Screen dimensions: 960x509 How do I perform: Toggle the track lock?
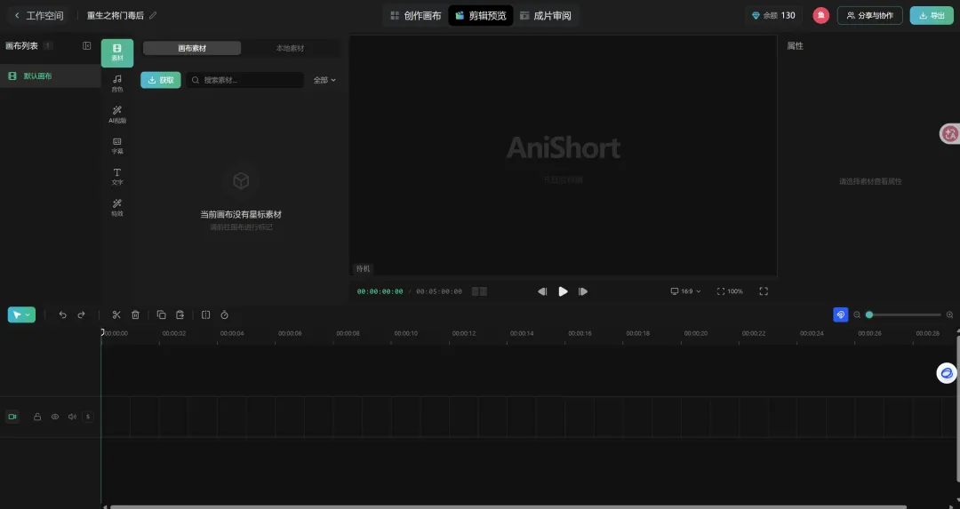tap(37, 417)
